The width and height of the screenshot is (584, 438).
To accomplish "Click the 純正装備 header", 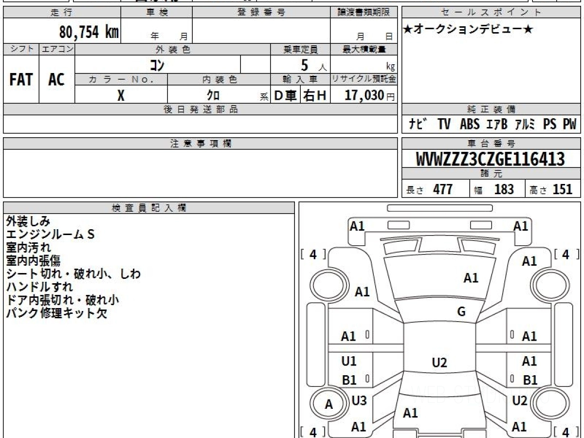I will pyautogui.click(x=491, y=109).
